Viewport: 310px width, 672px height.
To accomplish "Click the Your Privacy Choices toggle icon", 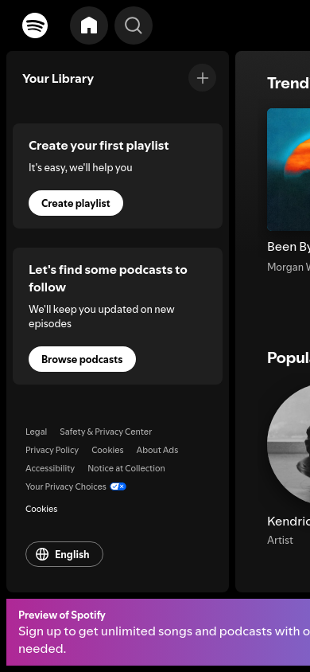I will [118, 486].
